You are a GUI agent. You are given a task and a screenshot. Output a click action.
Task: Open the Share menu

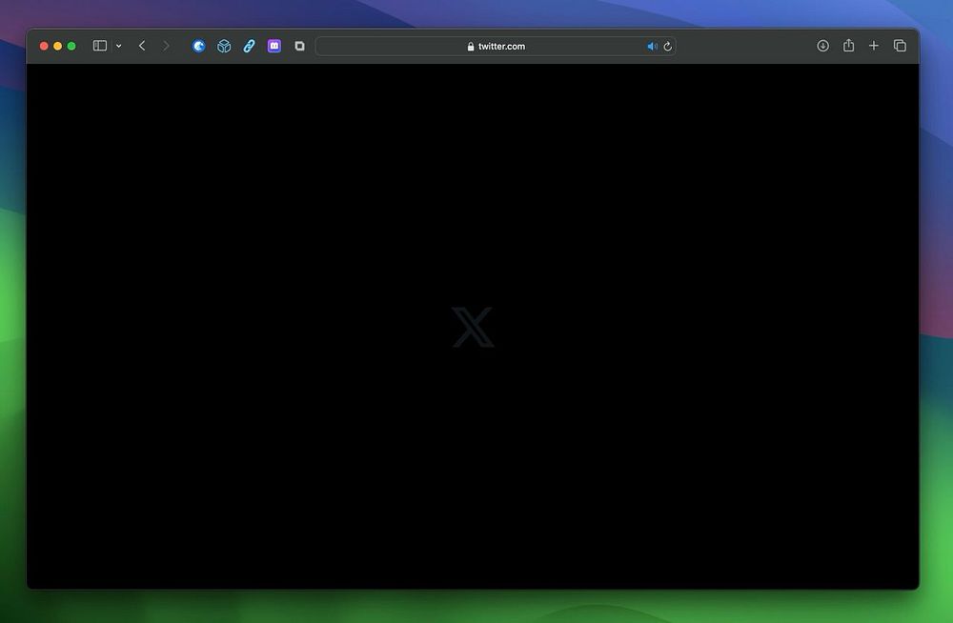click(x=848, y=45)
